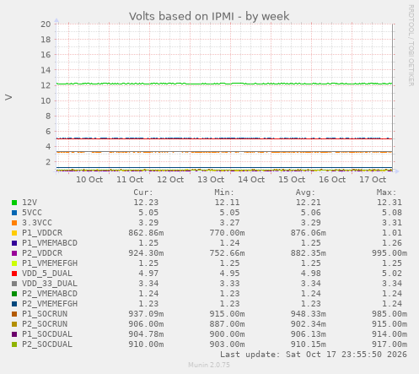Click the P1_VDDCR yellow legend swatch
Viewport: 419px width, 374px height.
pos(14,233)
